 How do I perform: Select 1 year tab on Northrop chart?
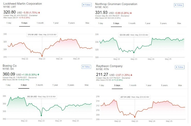pyautogui.click(x=148, y=23)
